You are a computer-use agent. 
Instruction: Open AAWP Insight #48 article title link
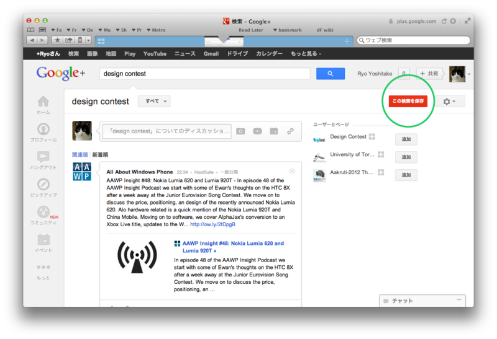[x=233, y=247]
